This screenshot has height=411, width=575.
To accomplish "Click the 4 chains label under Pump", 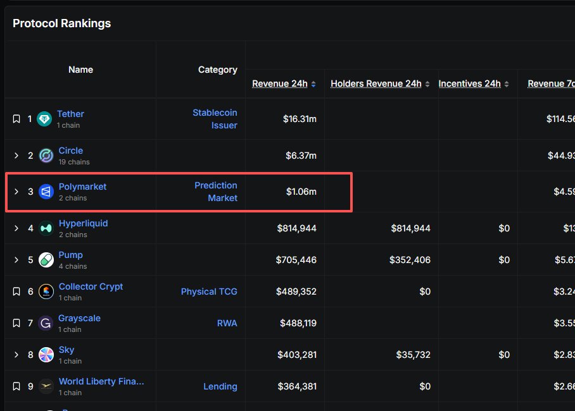I will (73, 266).
